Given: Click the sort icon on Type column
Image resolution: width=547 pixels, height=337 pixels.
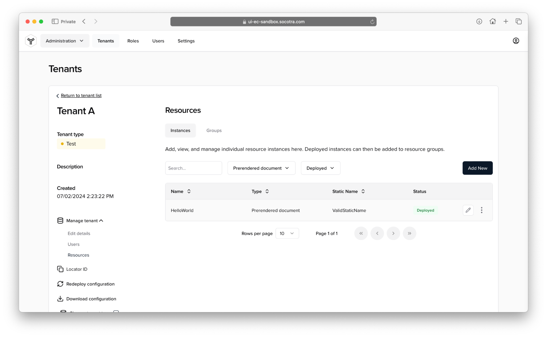Looking at the screenshot, I should [267, 191].
